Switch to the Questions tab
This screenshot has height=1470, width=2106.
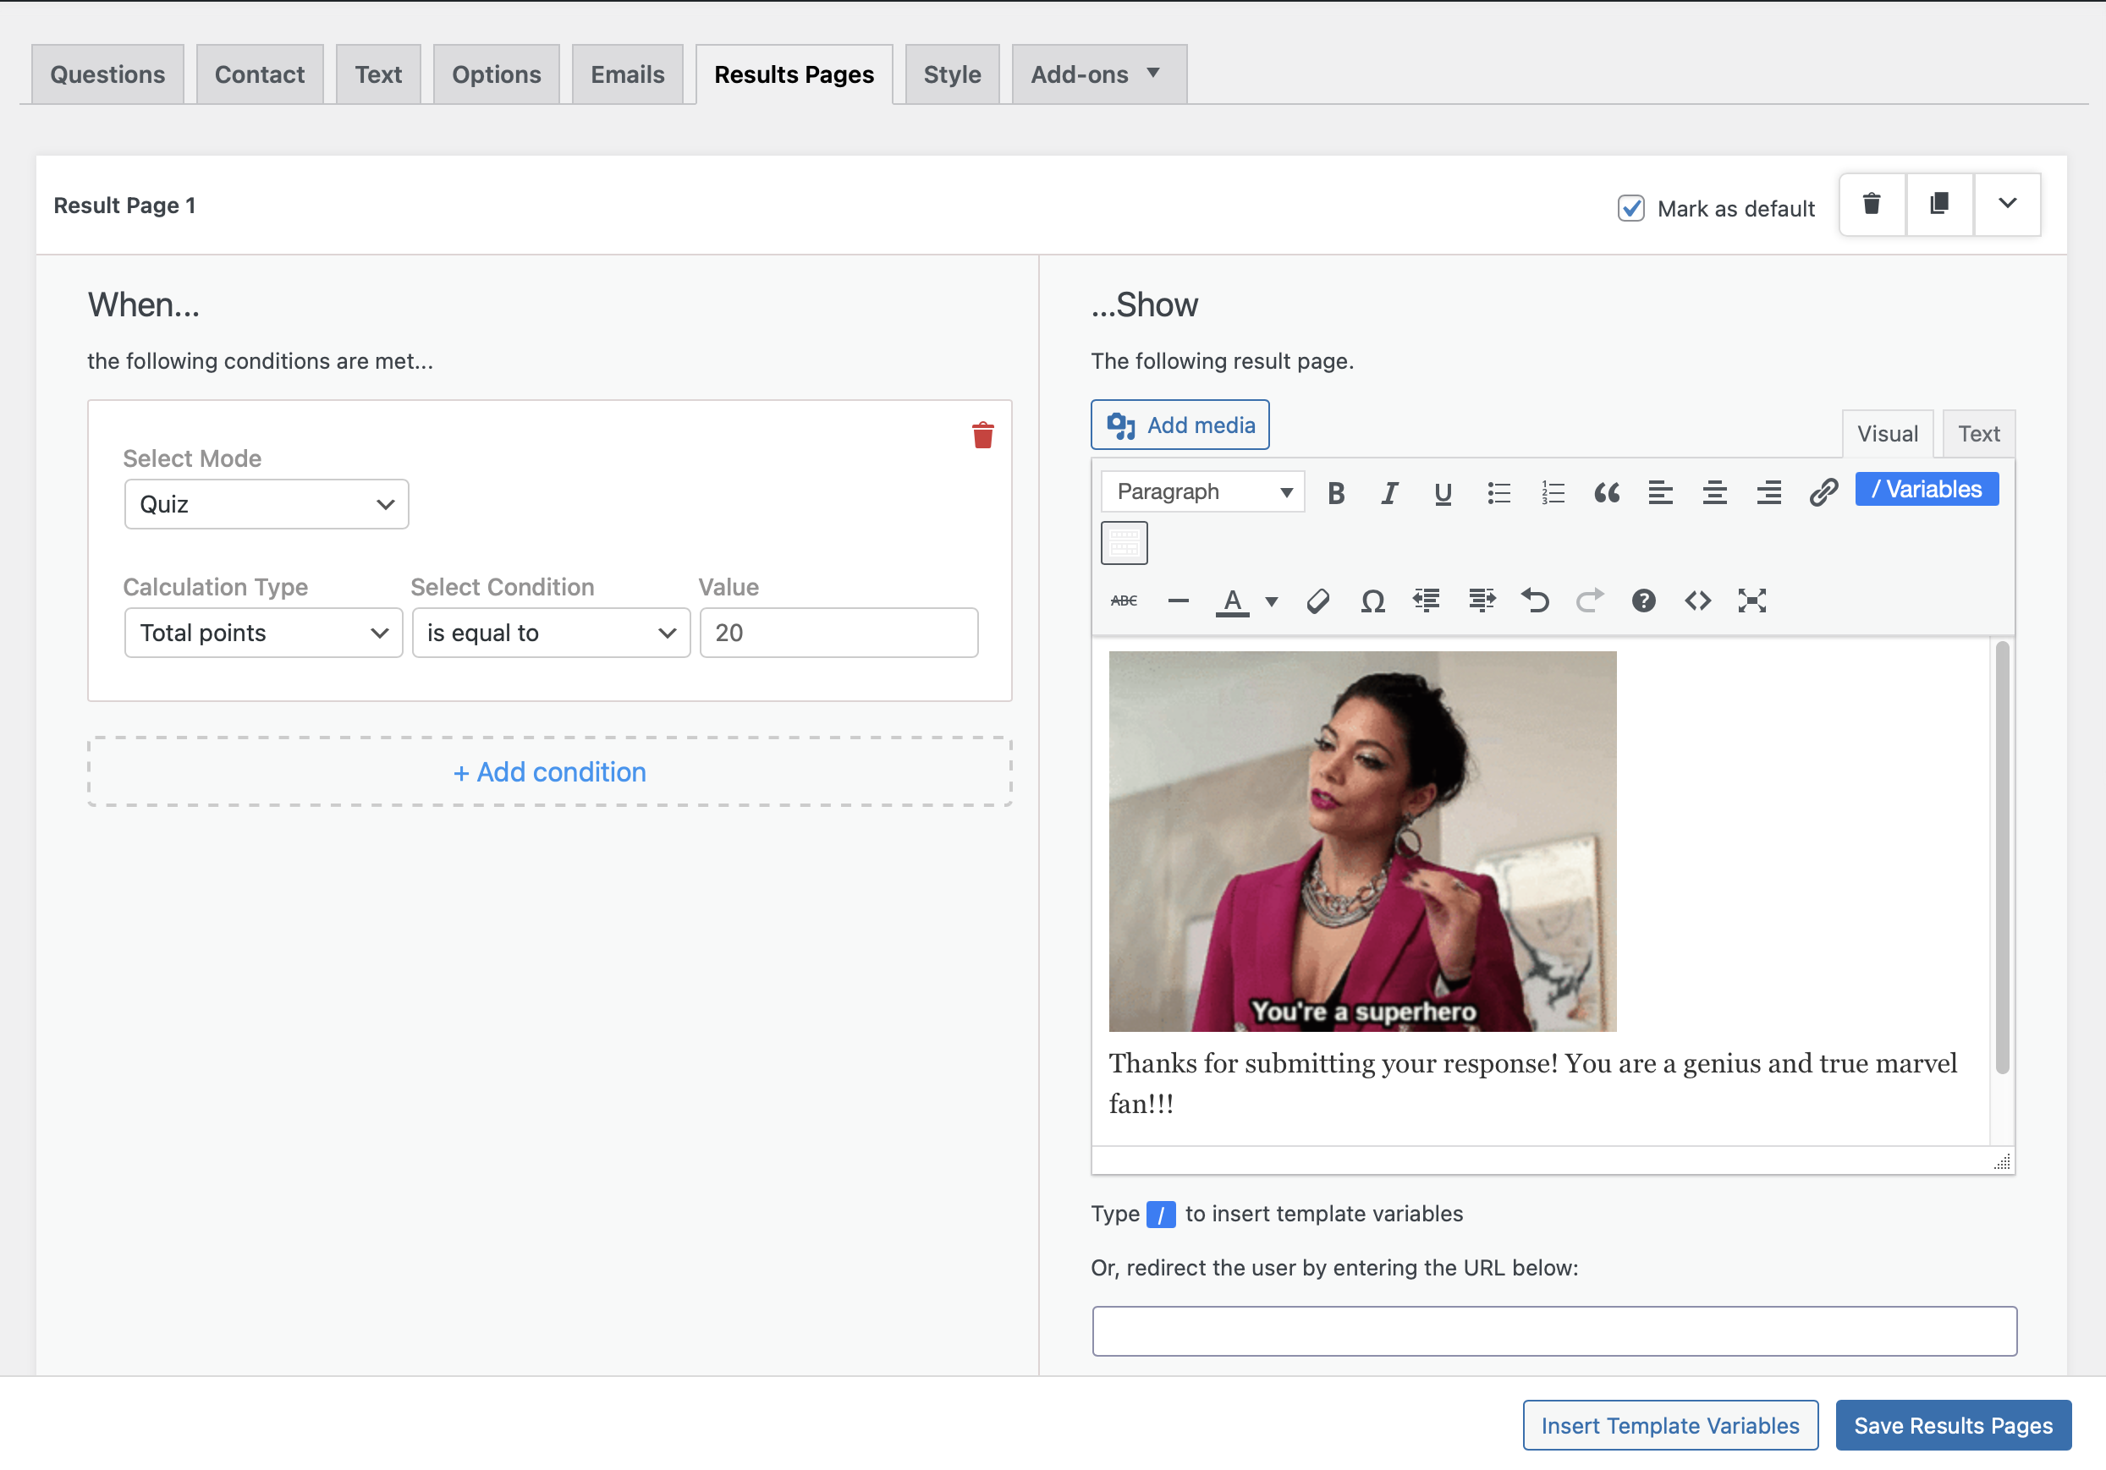coord(107,72)
